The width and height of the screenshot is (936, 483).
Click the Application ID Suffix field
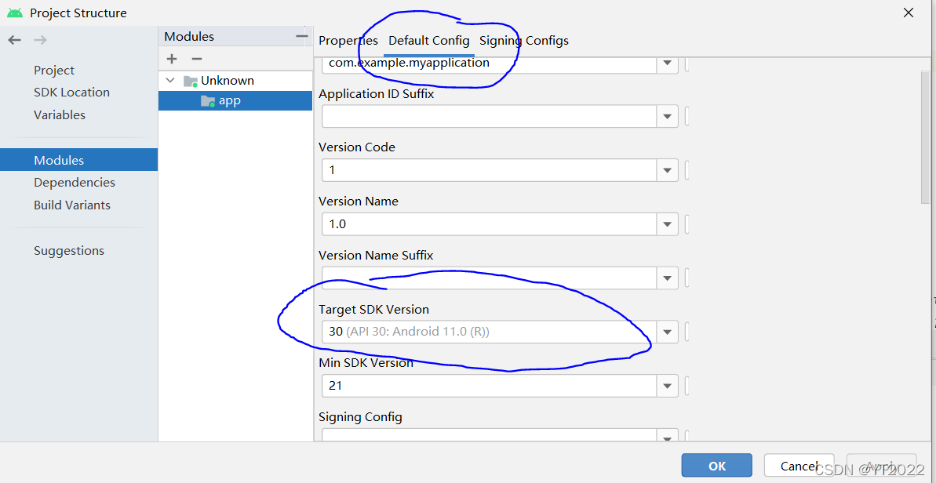tap(490, 116)
